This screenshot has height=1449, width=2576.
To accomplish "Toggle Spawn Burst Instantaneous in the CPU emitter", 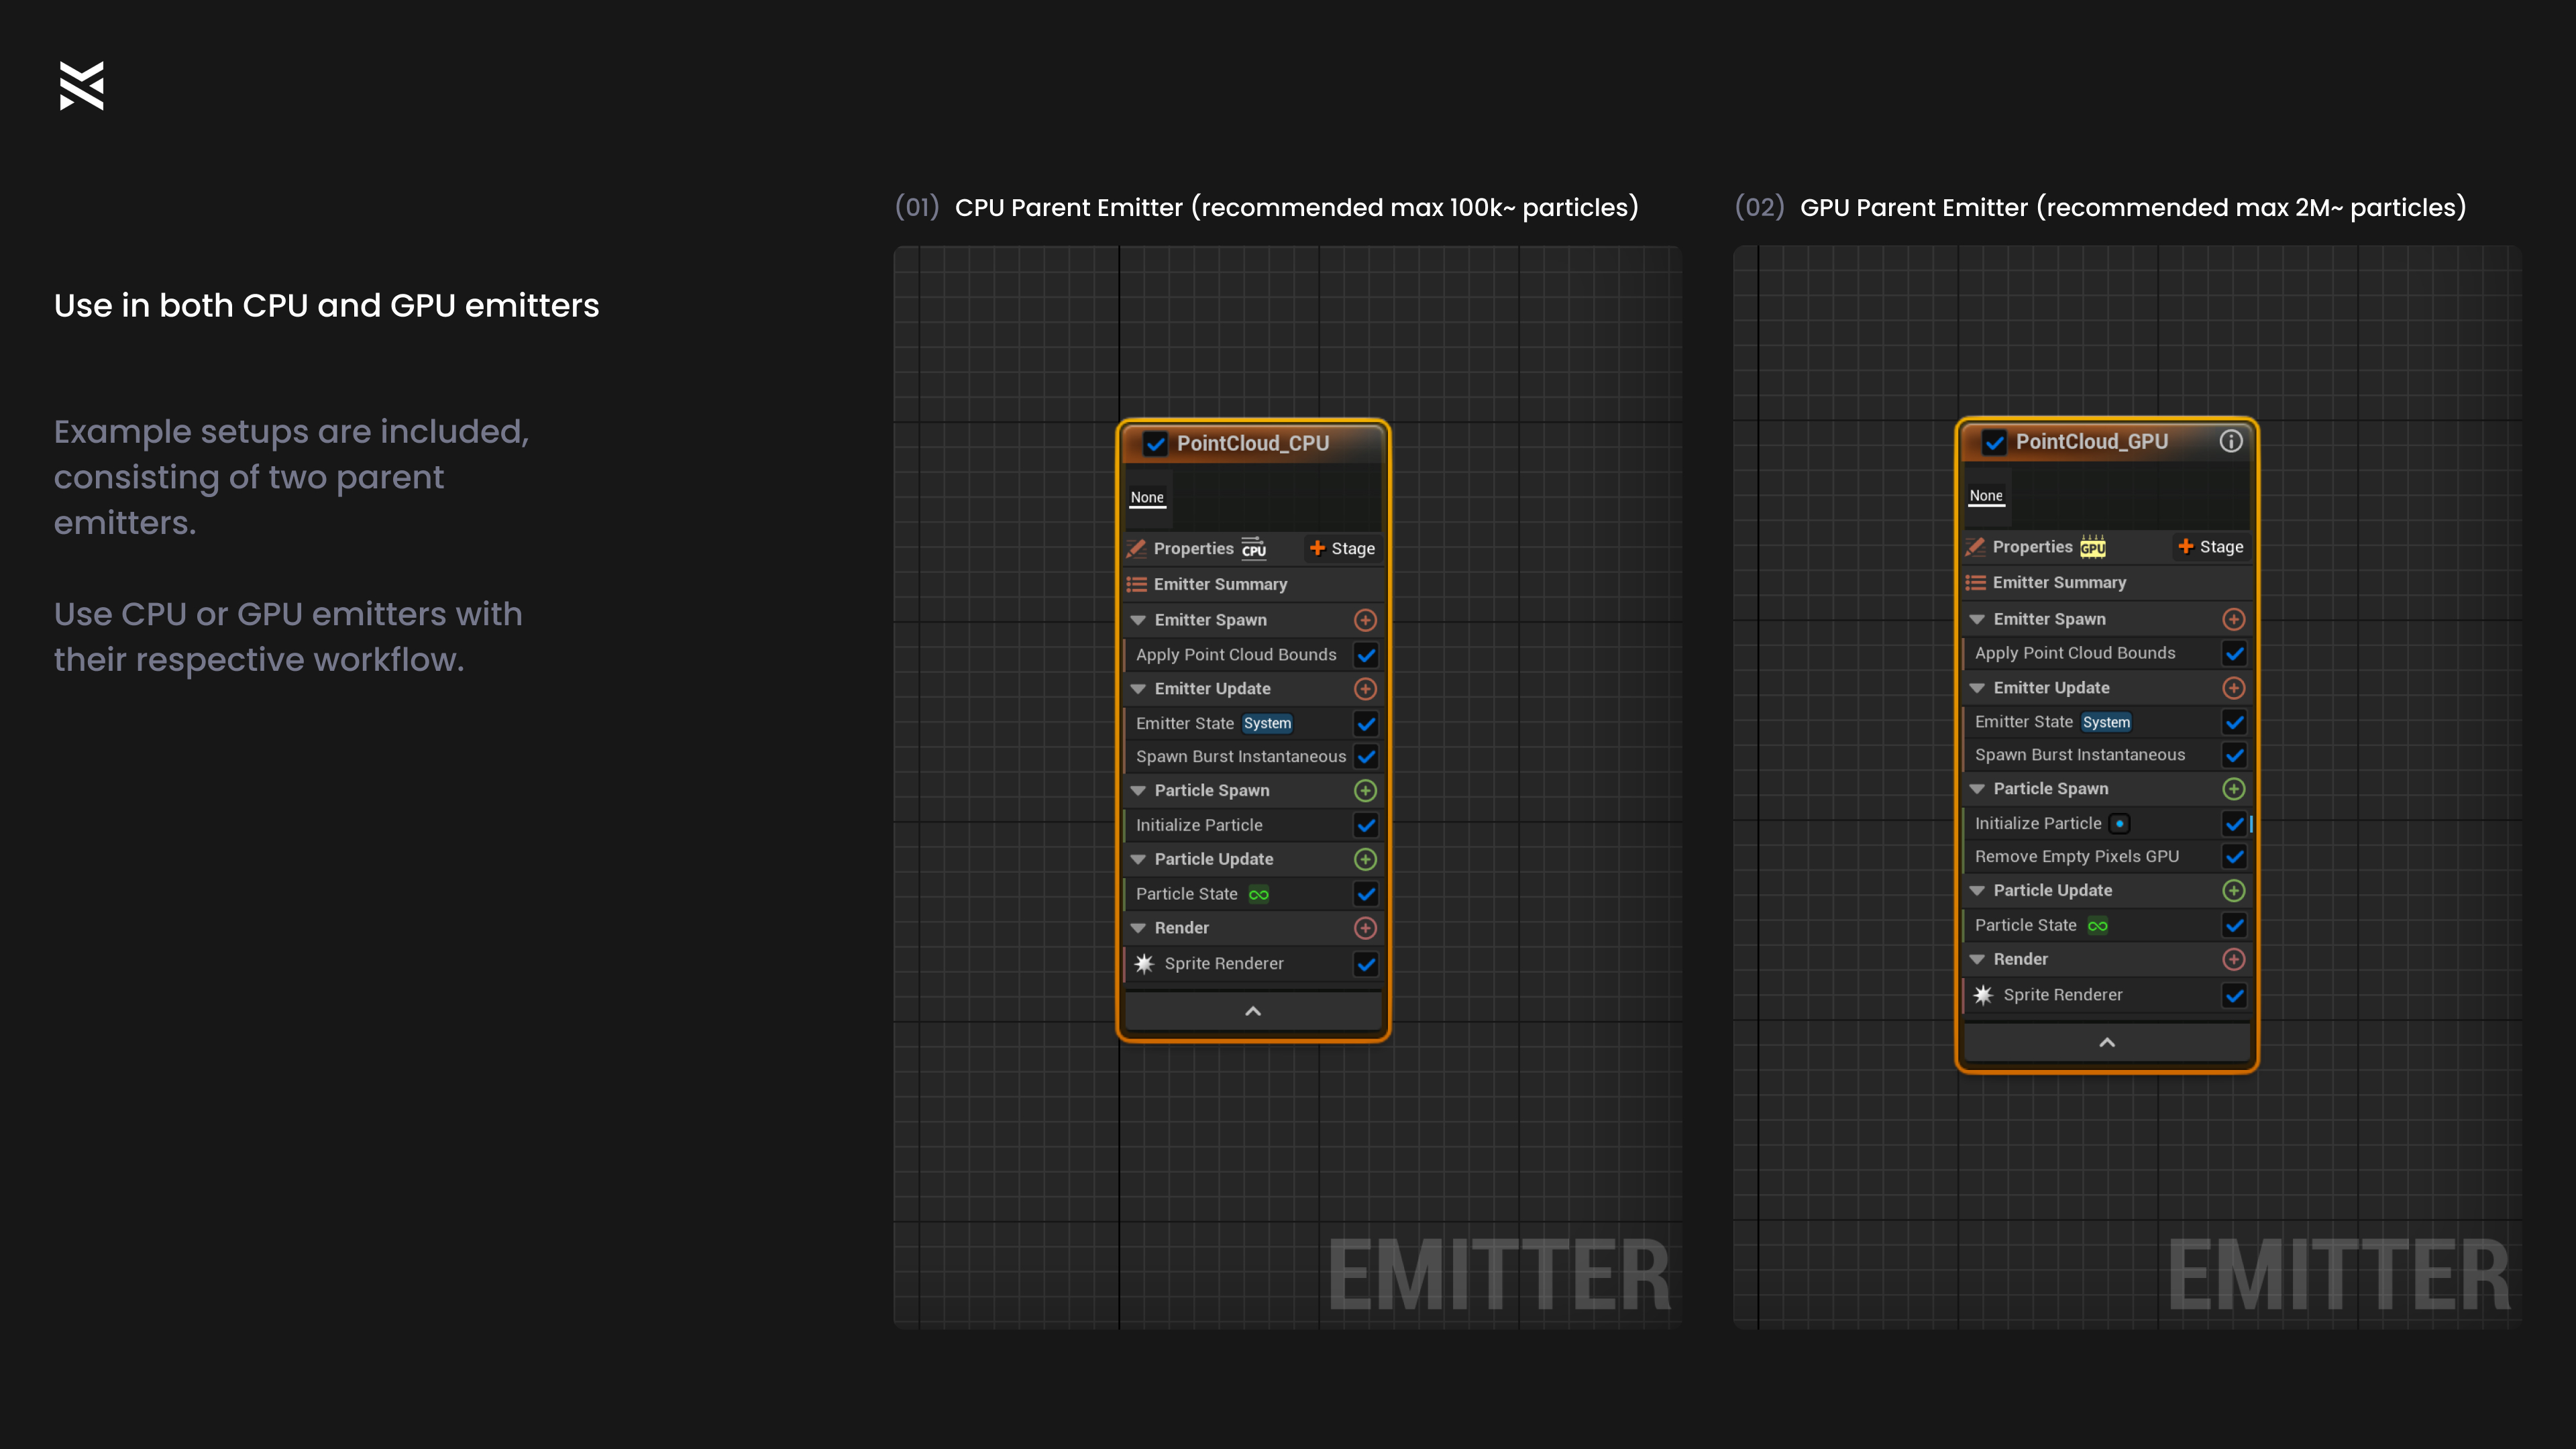I will pos(1366,757).
